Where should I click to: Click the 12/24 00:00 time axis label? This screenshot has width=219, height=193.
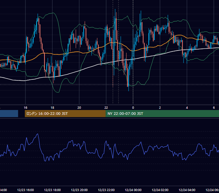tap(133, 190)
